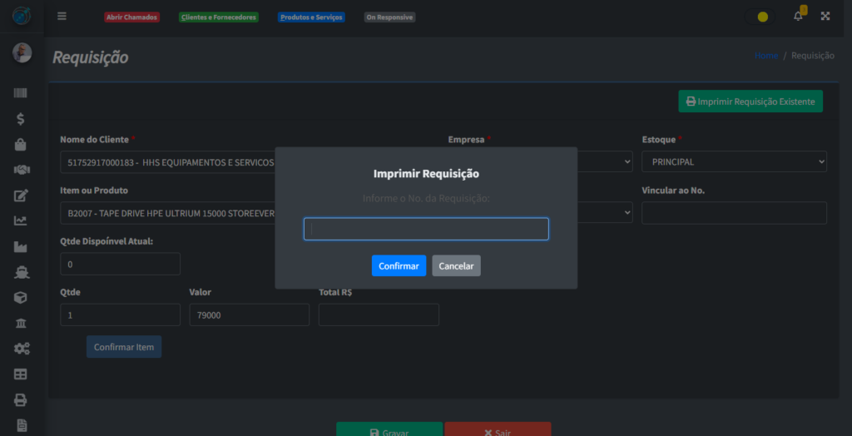Click the bank building icon in the sidebar
852x436 pixels.
click(22, 323)
